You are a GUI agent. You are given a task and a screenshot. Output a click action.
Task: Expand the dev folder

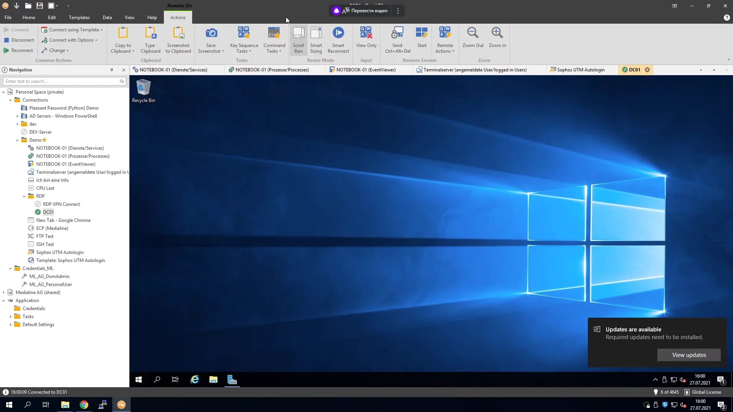18,124
